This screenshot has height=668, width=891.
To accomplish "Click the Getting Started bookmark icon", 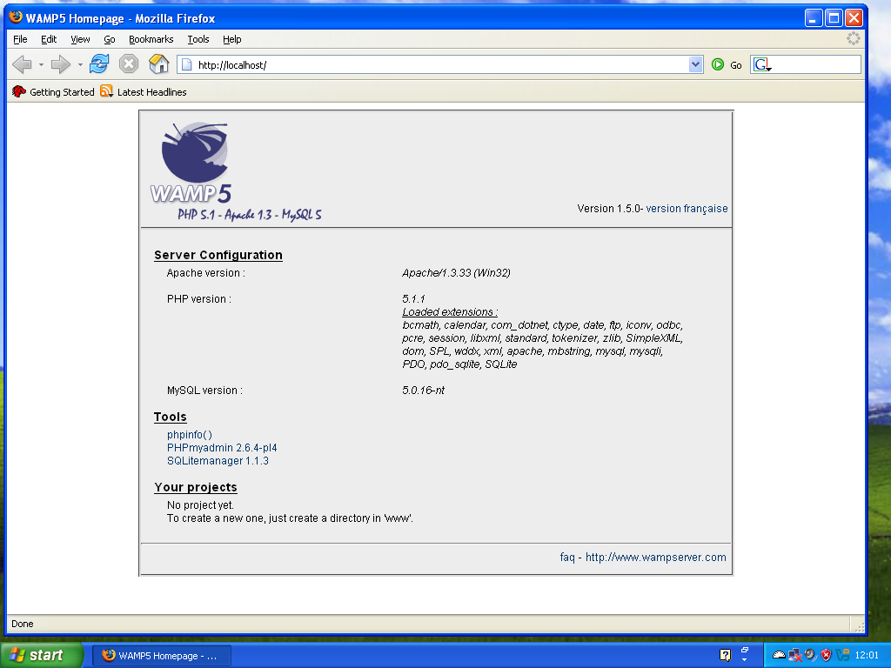I will [19, 91].
